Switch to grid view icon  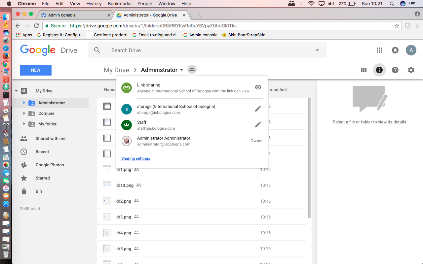(x=364, y=70)
